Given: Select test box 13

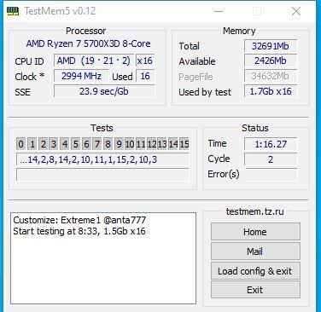Looking at the screenshot, I should pyautogui.click(x=162, y=144).
